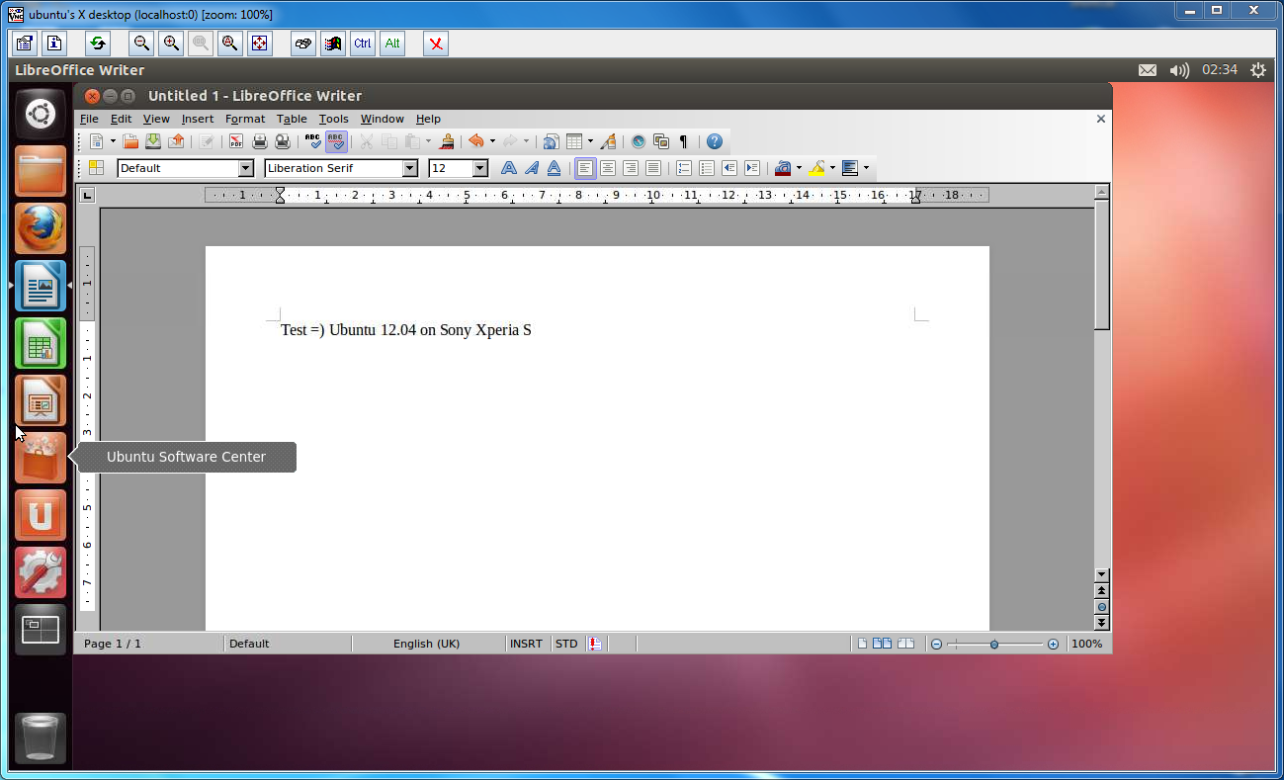Launch Ubuntu Software Center from the dock
This screenshot has width=1284, height=780.
click(41, 458)
